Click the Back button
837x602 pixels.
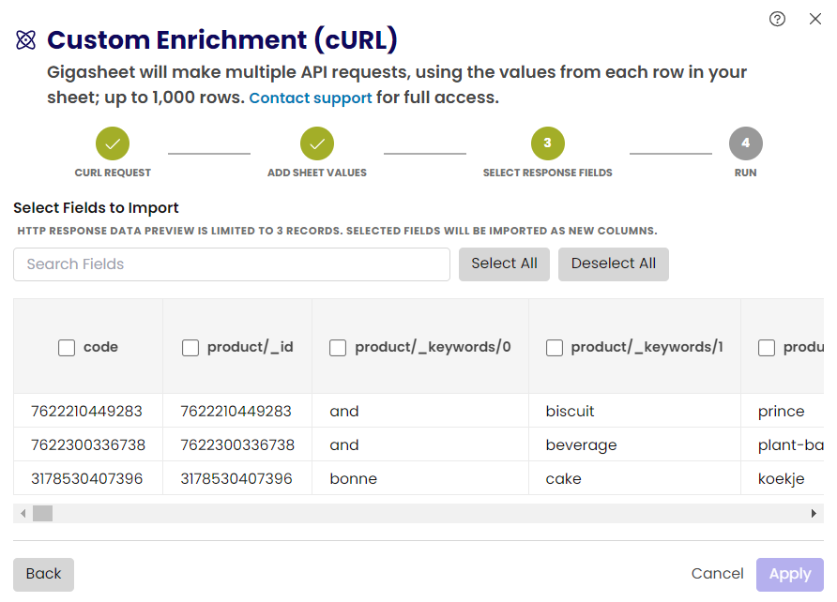[x=43, y=574]
